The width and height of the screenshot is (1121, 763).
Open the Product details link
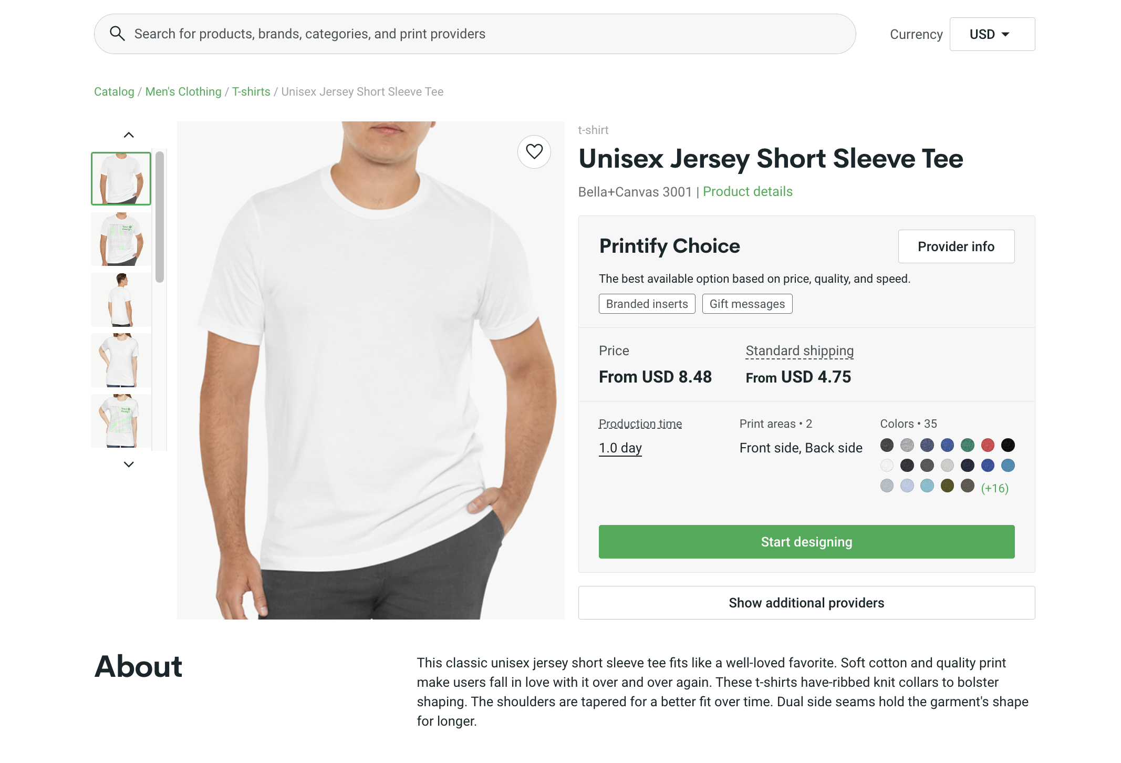tap(747, 191)
